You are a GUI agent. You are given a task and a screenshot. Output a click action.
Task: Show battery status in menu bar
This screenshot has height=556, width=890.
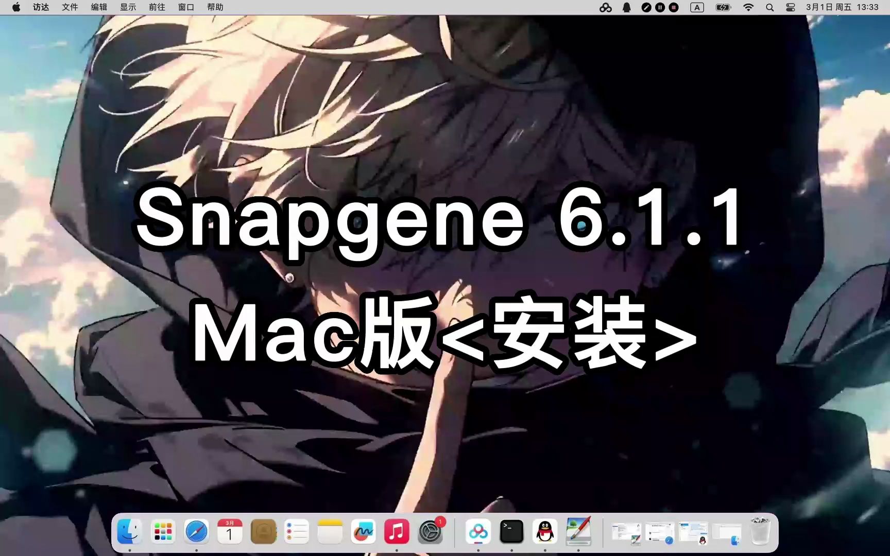[724, 7]
